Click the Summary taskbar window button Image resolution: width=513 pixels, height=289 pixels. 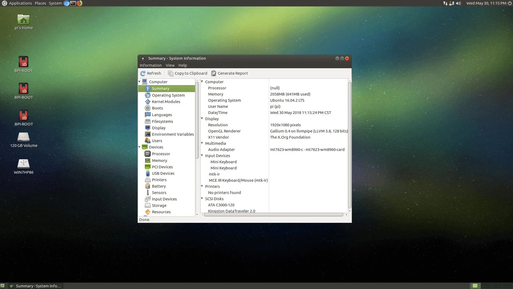36,286
